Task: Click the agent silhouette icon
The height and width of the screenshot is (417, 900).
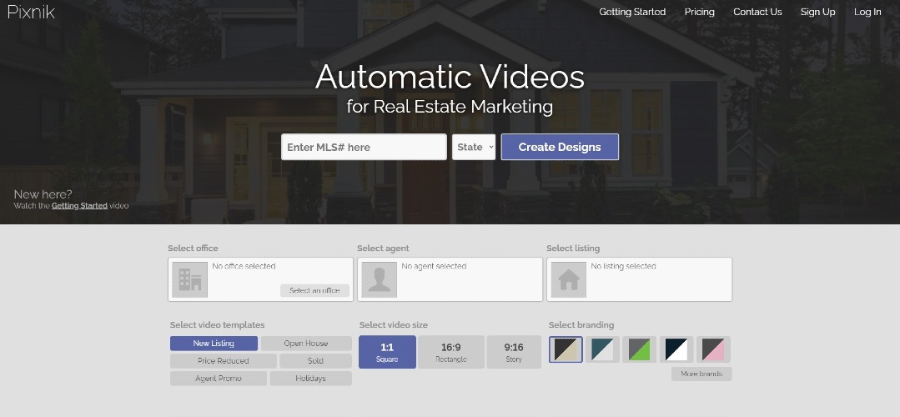Action: click(x=379, y=279)
